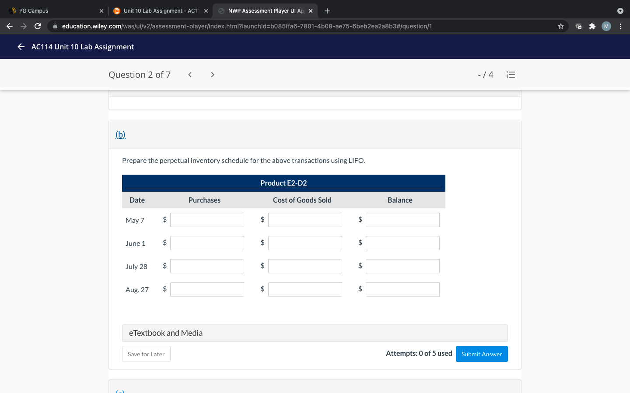Go to the next question
The image size is (630, 393).
pyautogui.click(x=213, y=75)
